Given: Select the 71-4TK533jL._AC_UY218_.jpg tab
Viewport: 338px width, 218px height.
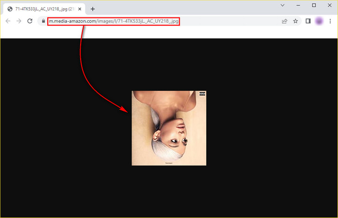Looking at the screenshot, I should [44, 9].
